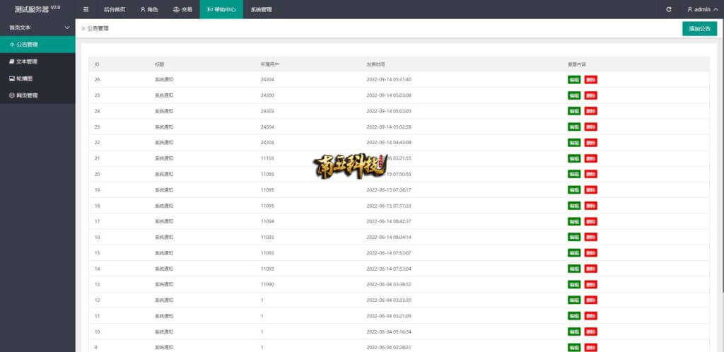Edit announcement with ID 26
Viewport: 724px width, 352px height.
tap(574, 79)
